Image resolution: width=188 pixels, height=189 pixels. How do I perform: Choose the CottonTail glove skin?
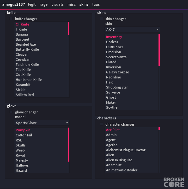(41, 135)
